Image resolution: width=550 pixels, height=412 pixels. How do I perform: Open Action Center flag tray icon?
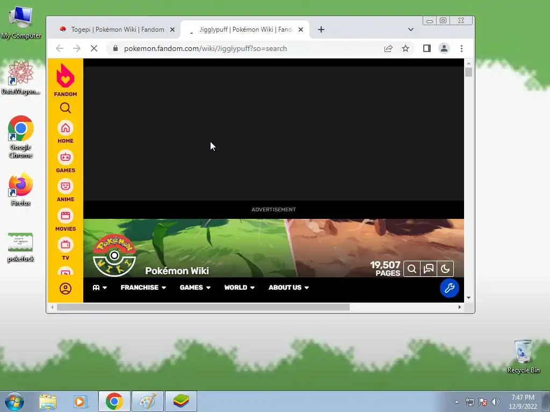[483, 402]
